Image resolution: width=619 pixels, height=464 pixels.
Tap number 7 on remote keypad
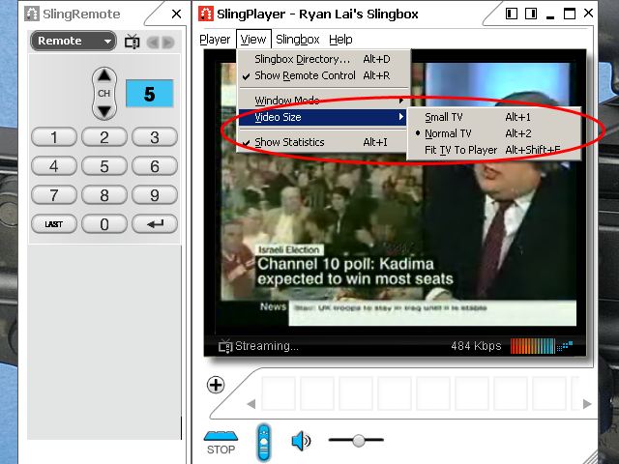point(54,195)
